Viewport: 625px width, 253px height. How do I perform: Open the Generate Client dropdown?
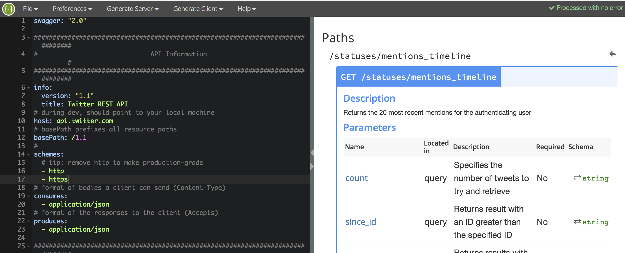click(198, 9)
